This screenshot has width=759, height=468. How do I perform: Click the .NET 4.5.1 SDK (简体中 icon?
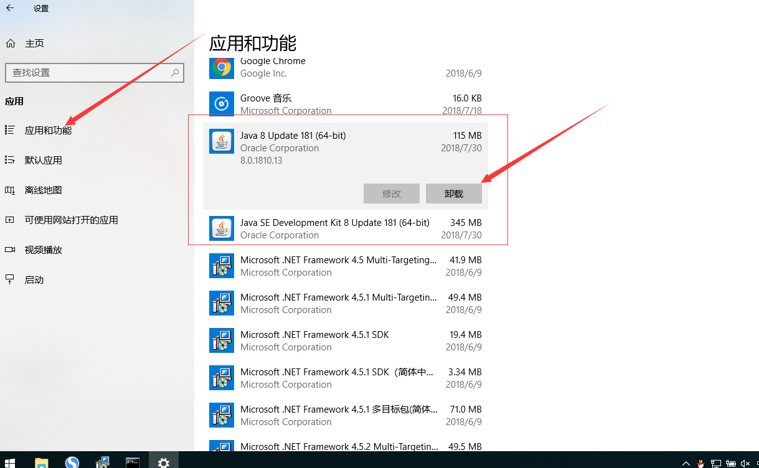click(222, 378)
